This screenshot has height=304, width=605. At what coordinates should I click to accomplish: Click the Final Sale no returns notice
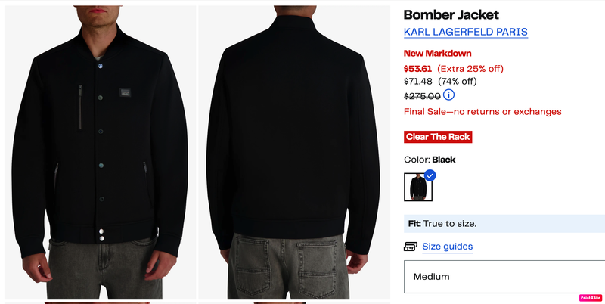[482, 112]
